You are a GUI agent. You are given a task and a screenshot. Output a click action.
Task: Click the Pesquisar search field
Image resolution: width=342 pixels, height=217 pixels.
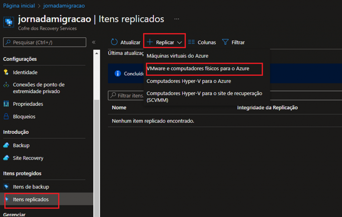45,42
